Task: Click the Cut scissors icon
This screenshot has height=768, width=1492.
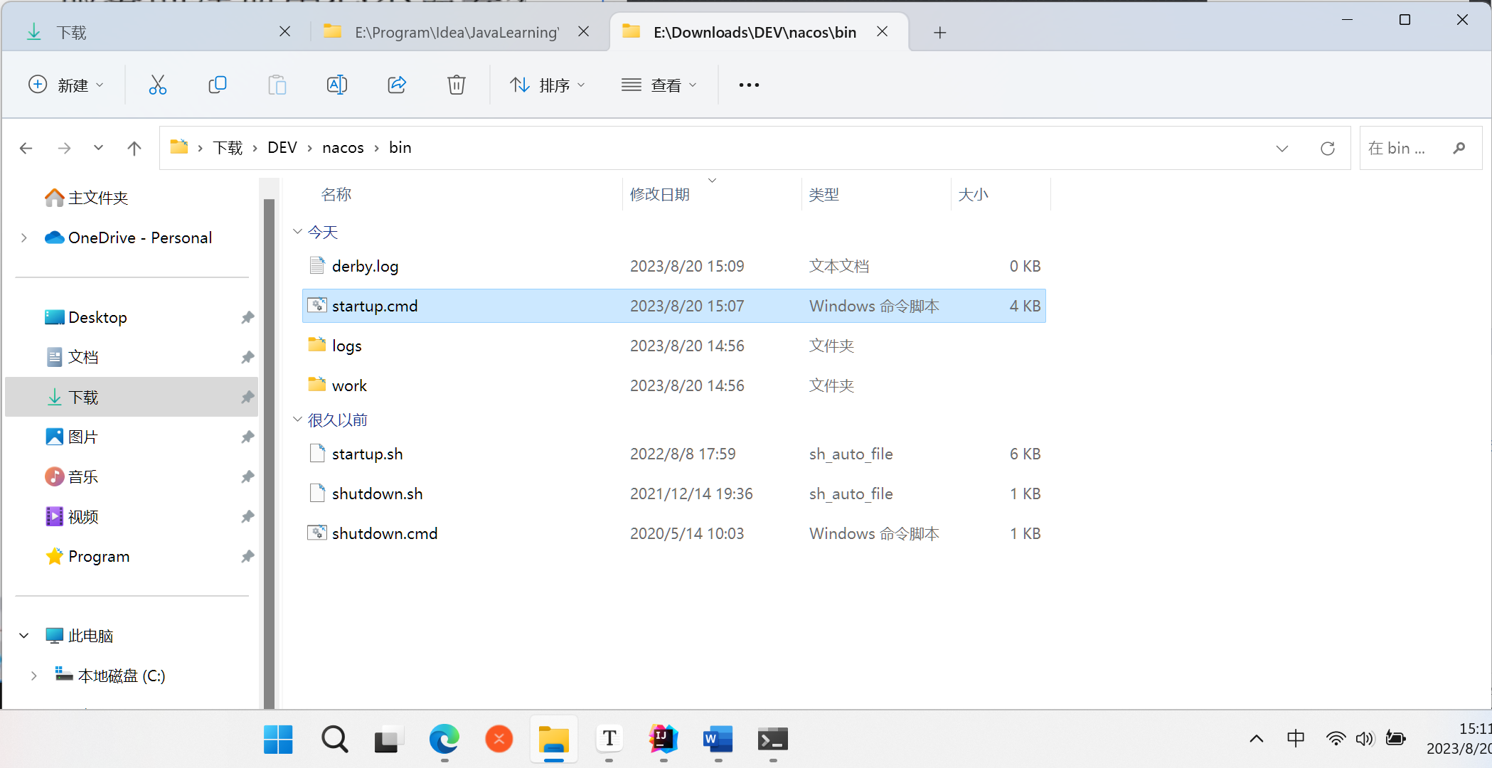Action: coord(158,85)
